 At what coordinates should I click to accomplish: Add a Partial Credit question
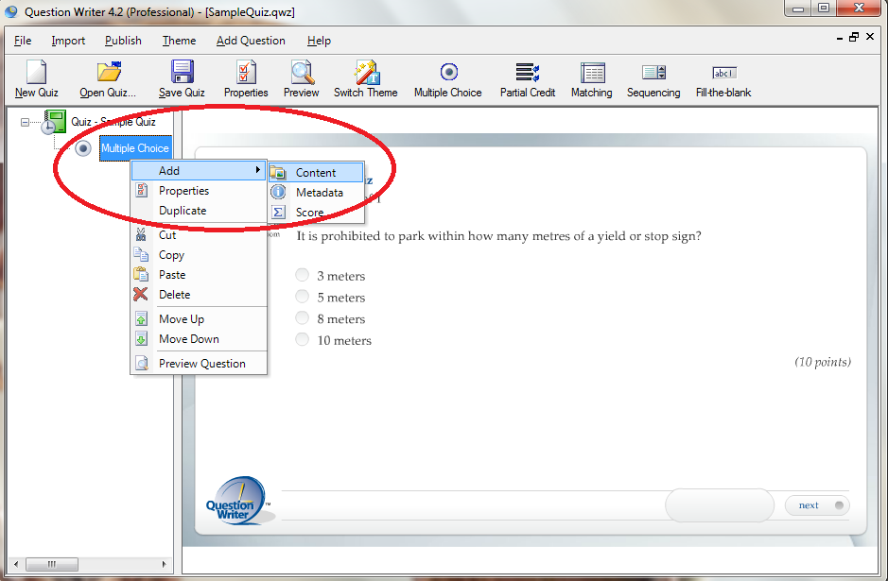(528, 74)
